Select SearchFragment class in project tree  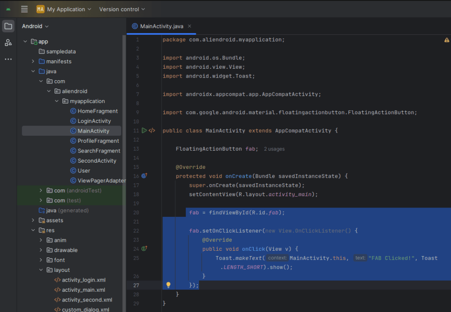95,151
